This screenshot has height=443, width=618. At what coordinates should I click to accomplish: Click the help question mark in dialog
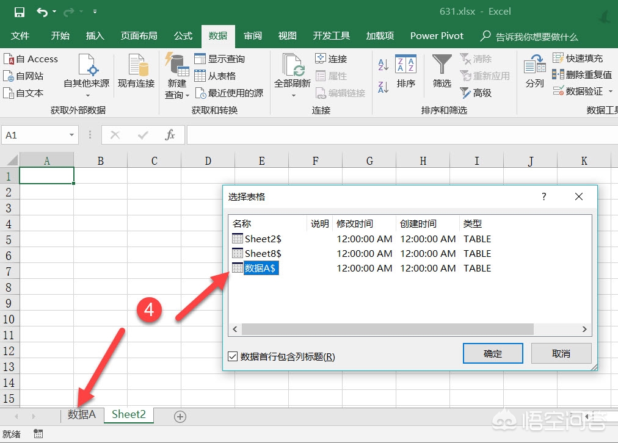coord(544,196)
